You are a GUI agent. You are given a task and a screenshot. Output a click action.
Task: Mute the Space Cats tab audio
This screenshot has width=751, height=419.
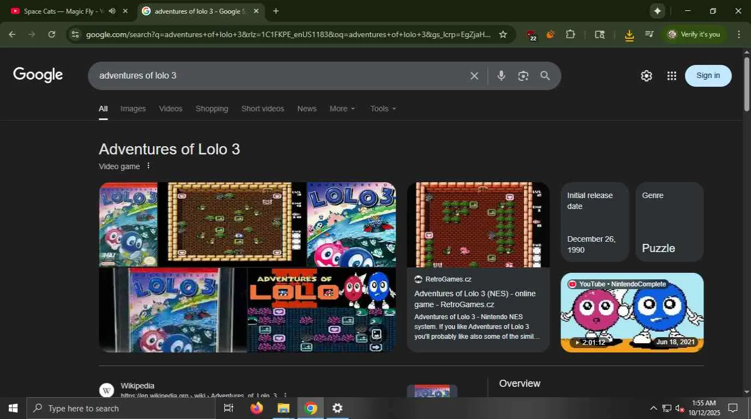tap(112, 11)
